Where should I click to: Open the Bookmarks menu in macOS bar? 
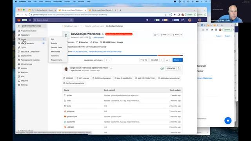(x=58, y=2)
